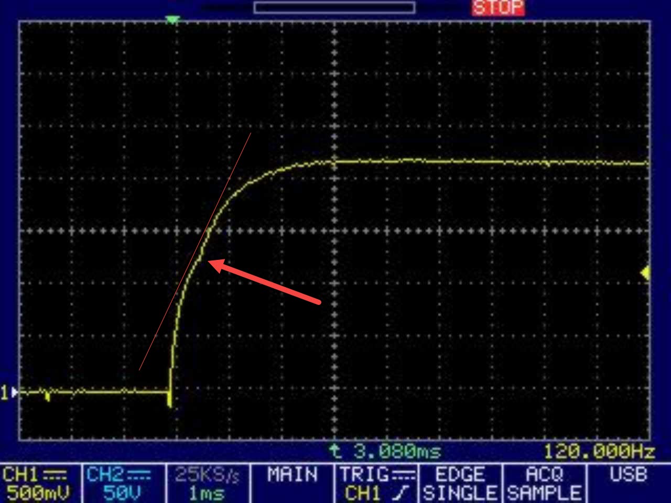Open the CH1 500mV channel setting
The height and width of the screenshot is (503, 671).
37,484
